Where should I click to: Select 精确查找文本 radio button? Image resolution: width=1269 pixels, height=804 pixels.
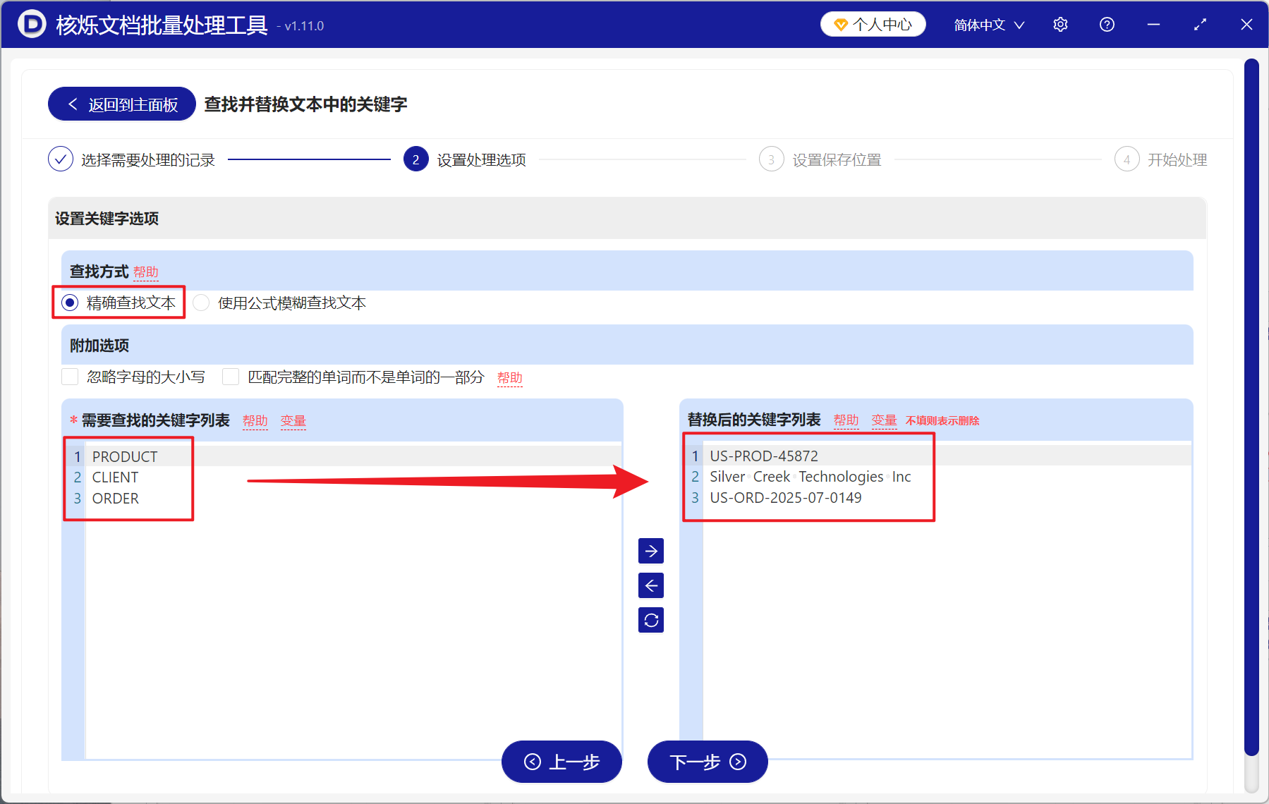[x=70, y=303]
